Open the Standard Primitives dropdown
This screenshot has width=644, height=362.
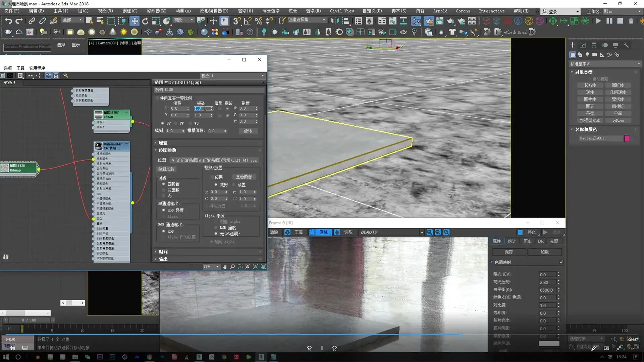point(605,64)
